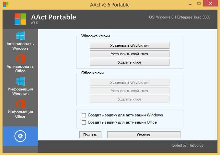Open settings gear icon in sidebar
The image size is (220, 155).
[x=20, y=136]
